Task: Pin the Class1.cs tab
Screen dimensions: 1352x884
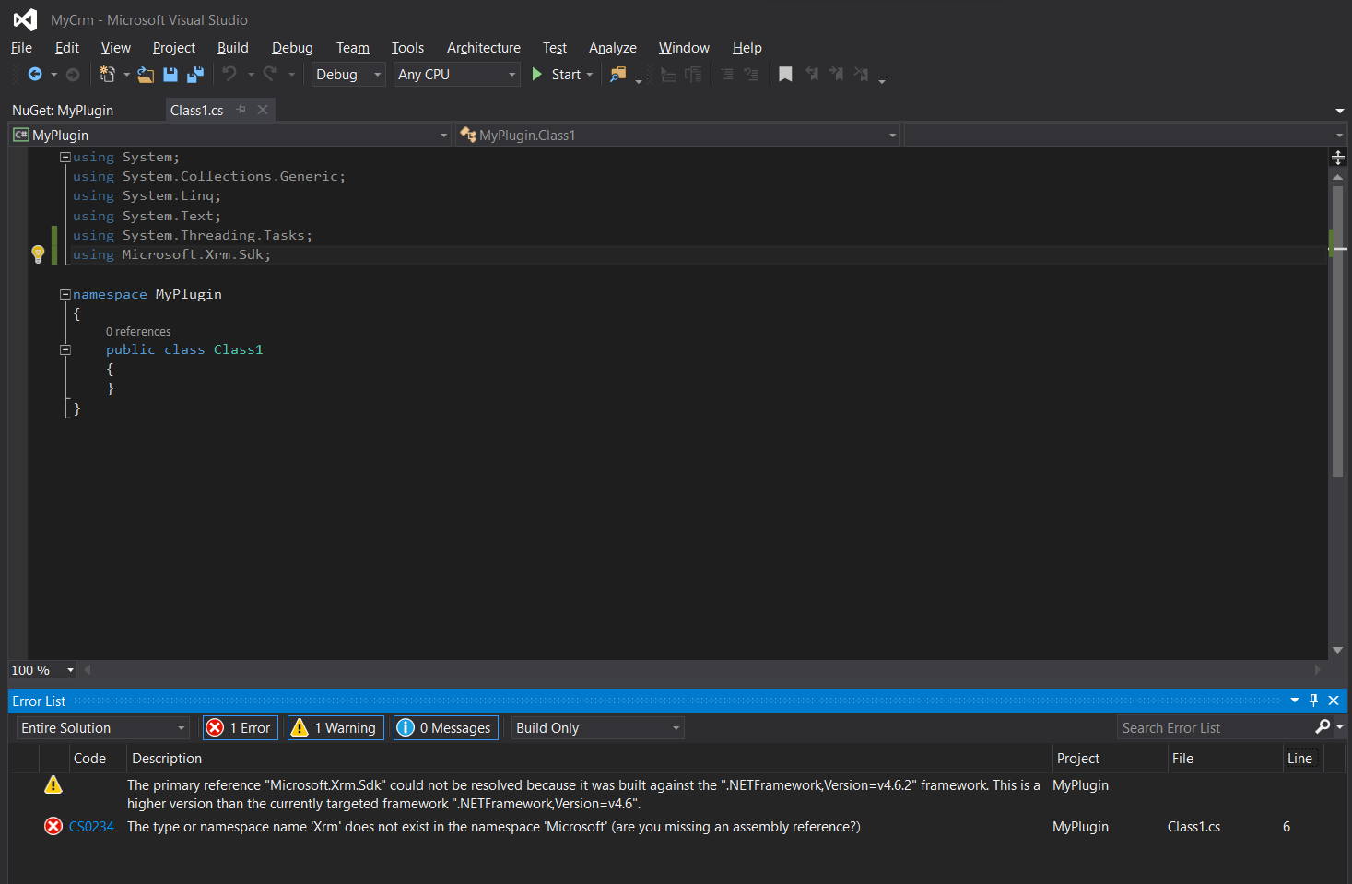Action: [x=241, y=110]
